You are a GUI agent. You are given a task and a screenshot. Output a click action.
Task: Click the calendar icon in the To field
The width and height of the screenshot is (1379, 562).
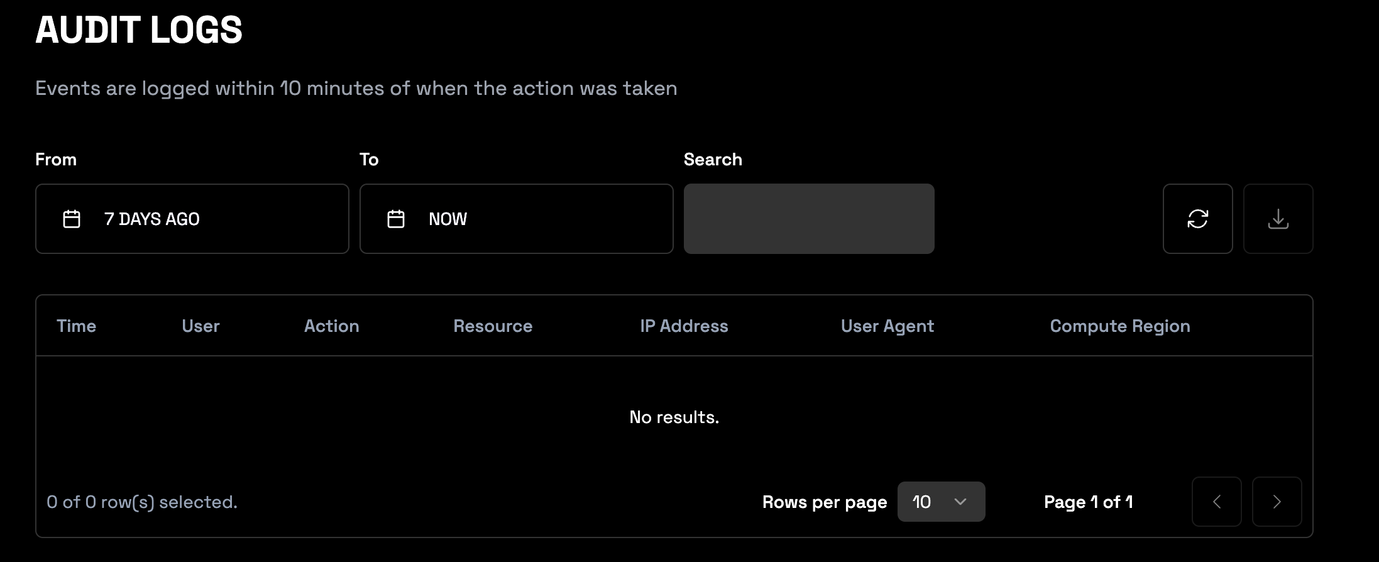[395, 219]
